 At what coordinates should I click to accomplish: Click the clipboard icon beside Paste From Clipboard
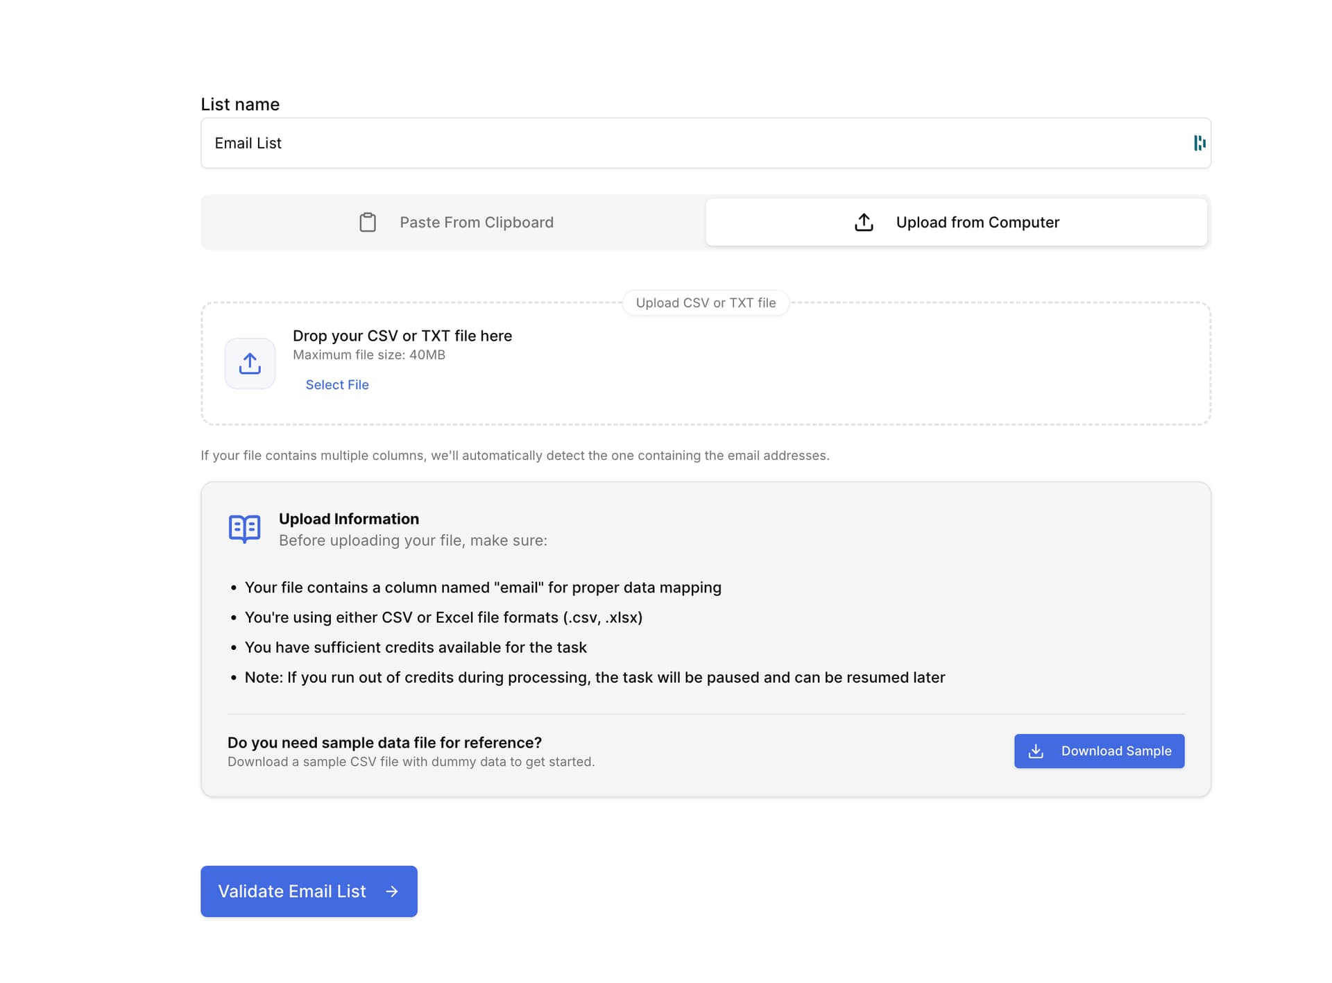tap(368, 223)
